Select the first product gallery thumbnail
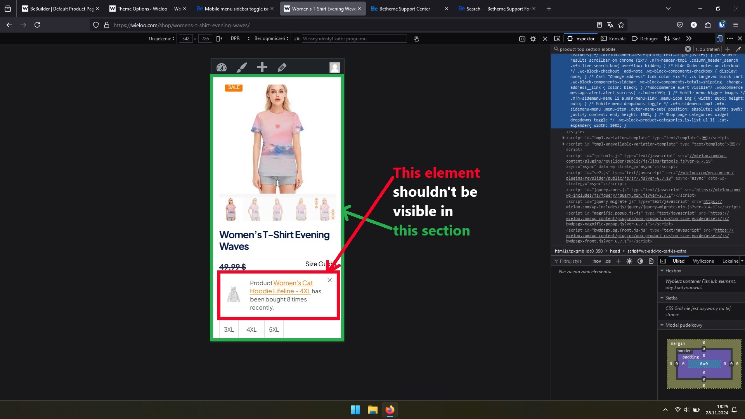 click(230, 209)
